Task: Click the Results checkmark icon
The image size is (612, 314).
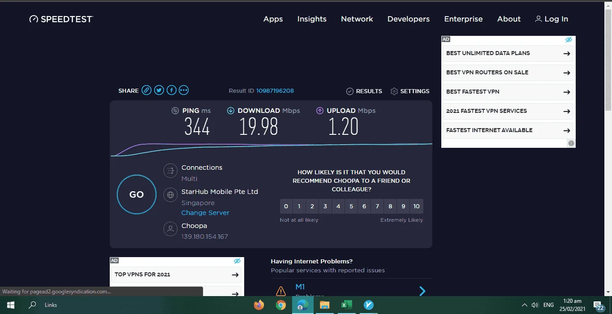Action: pyautogui.click(x=350, y=91)
